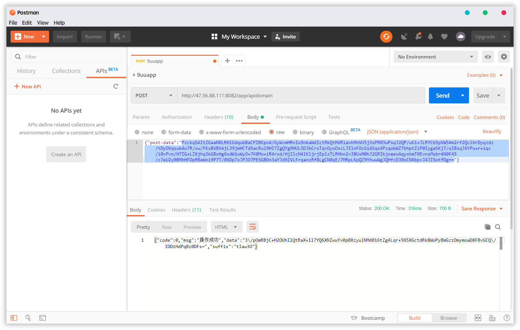520x330 pixels.
Task: Open Bootcamp in the status bar
Action: point(368,318)
